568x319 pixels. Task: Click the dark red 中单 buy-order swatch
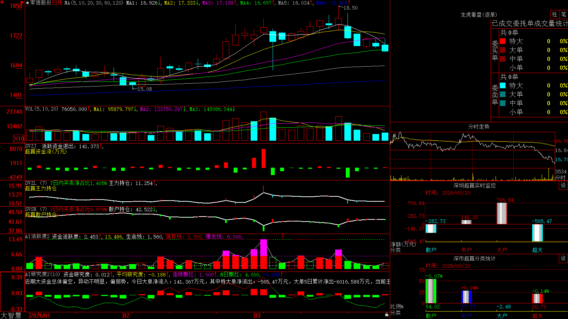[503, 59]
